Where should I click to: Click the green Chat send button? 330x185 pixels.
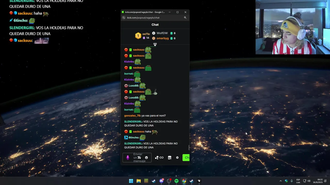pos(186,158)
